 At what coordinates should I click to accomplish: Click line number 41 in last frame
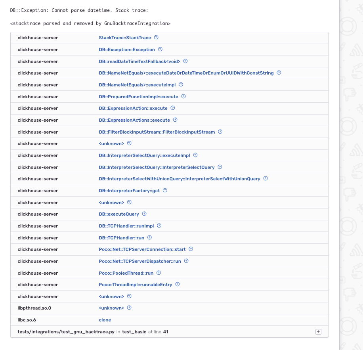(166, 332)
